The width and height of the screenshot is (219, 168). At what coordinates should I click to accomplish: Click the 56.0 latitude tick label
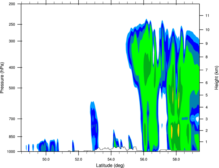click(144, 159)
